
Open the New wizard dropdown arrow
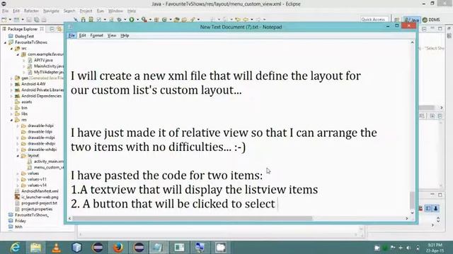(10, 20)
